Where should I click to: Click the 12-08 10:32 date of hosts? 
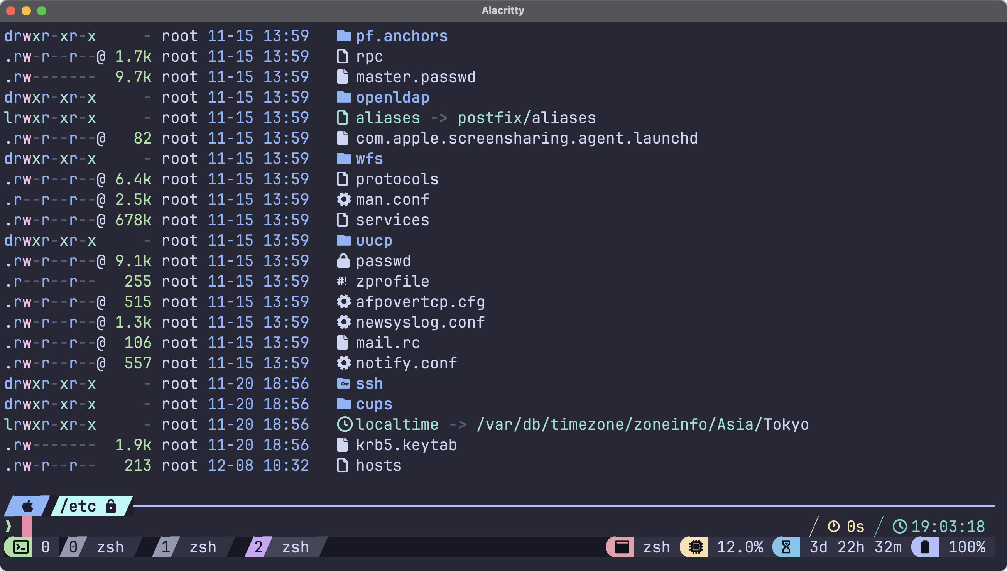(258, 466)
